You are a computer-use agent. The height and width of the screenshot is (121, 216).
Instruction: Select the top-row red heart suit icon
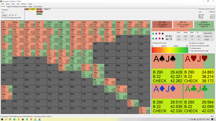pos(160,33)
